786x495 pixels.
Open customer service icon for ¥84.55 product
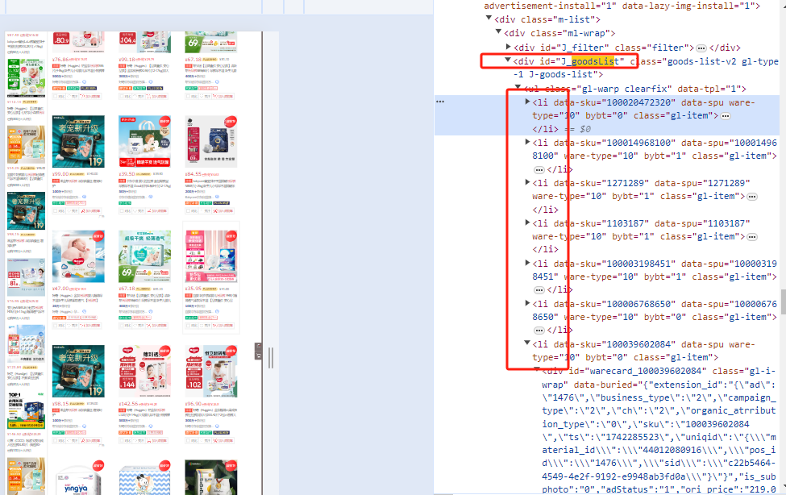tap(217, 197)
